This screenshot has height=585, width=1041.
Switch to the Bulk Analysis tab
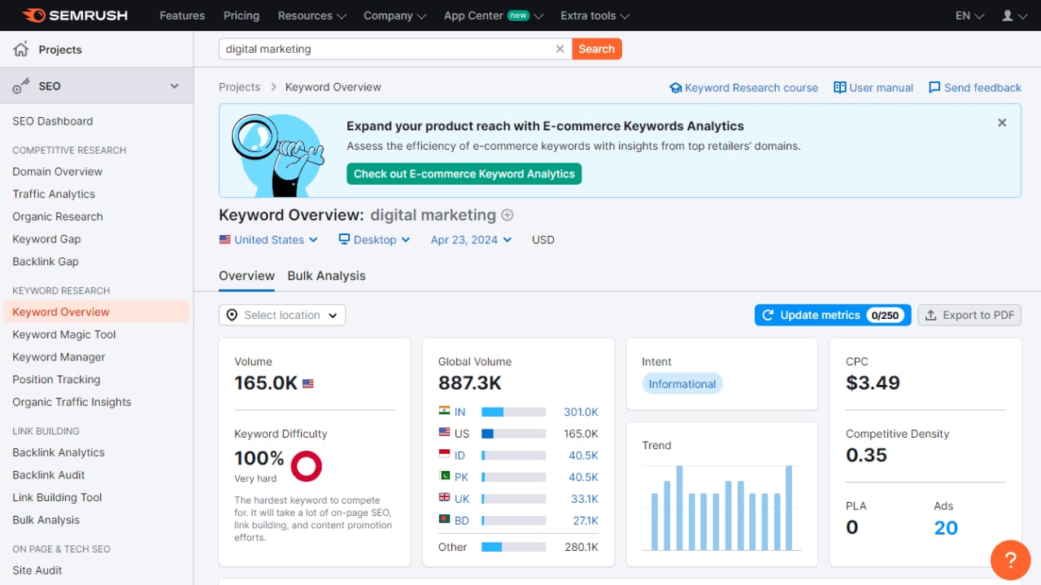pos(326,276)
